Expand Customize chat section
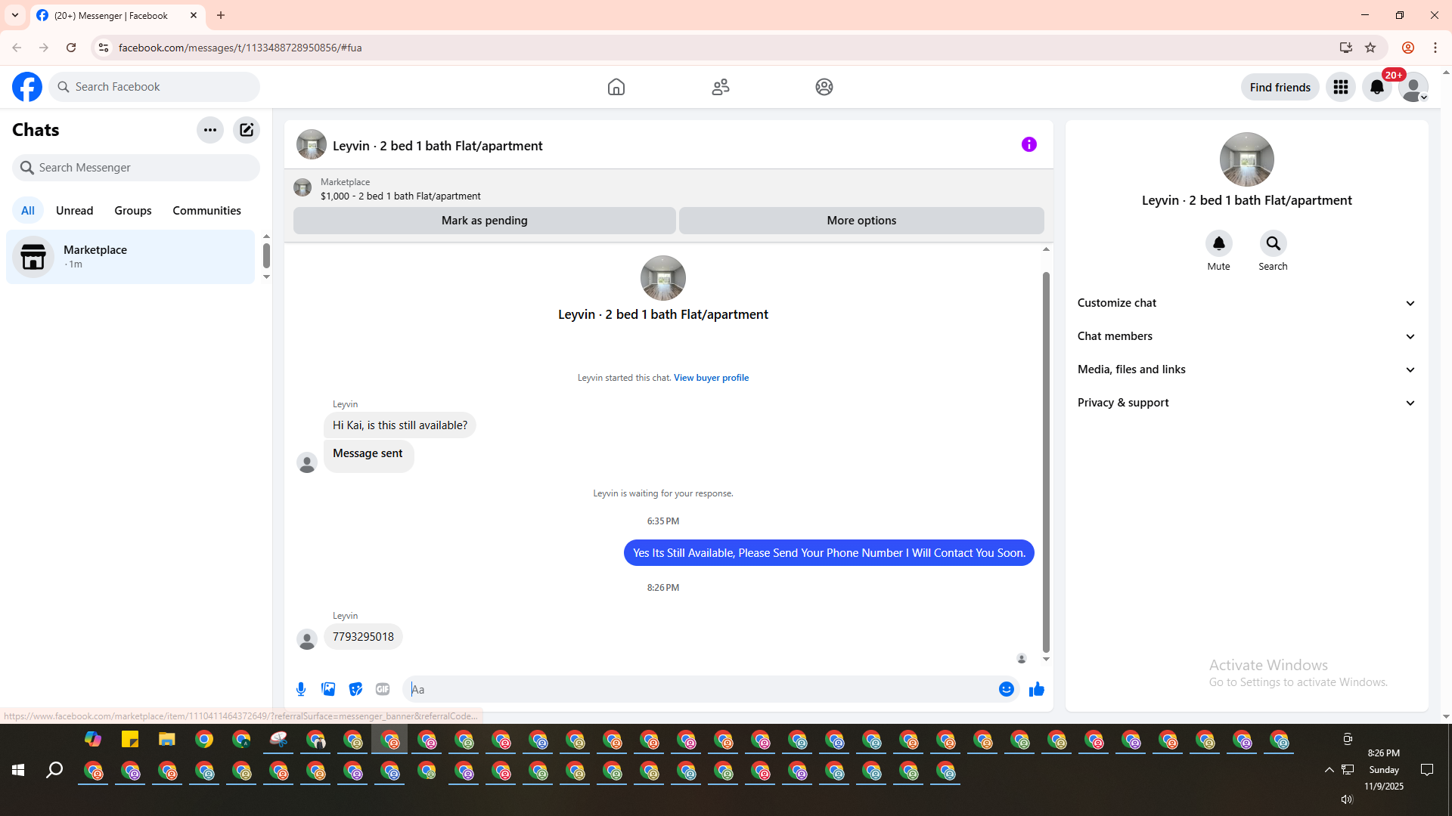Screen dimensions: 1452x816 click(1246, 303)
